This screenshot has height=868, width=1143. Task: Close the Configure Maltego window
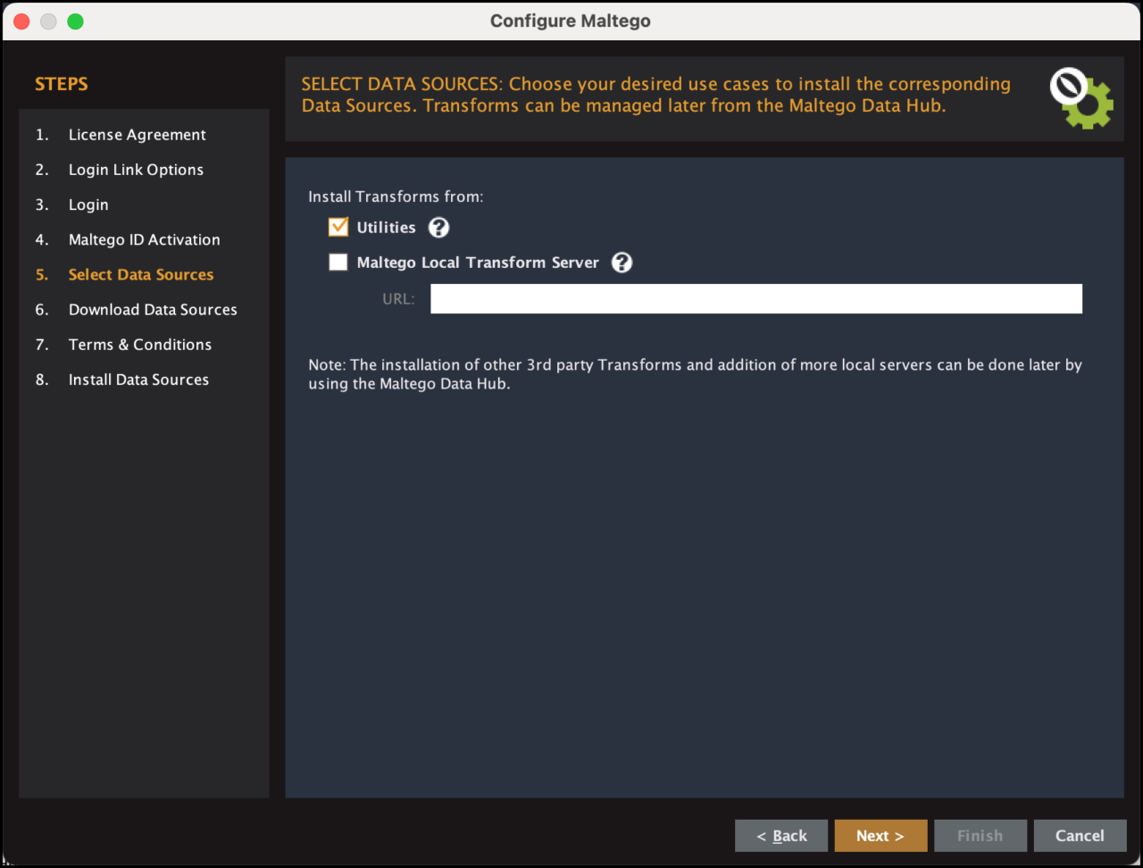pos(21,21)
